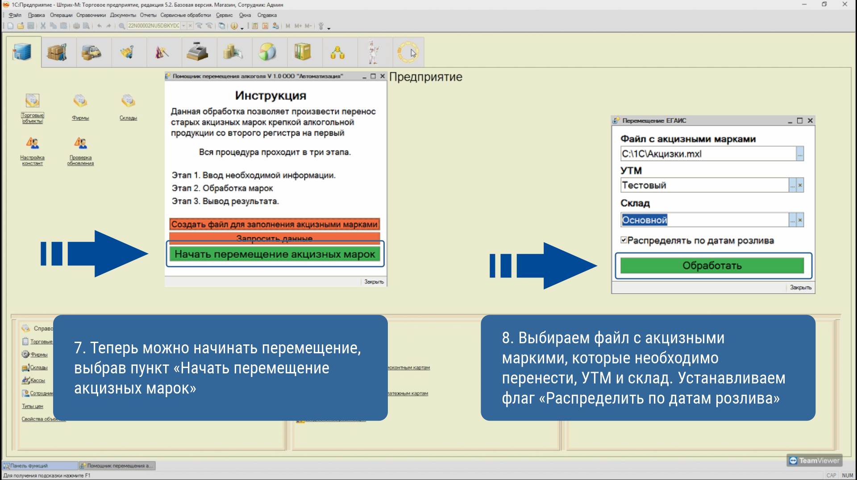Select the delivery truck section icon

pyautogui.click(x=92, y=52)
